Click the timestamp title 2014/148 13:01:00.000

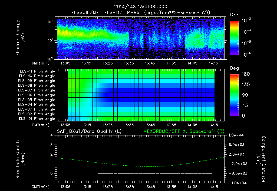pos(140,7)
